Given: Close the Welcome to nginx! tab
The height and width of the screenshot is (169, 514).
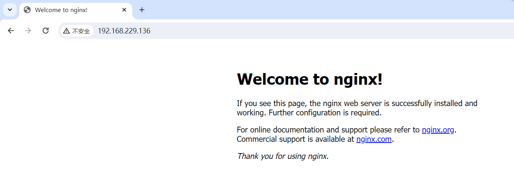Looking at the screenshot, I should click(x=124, y=10).
